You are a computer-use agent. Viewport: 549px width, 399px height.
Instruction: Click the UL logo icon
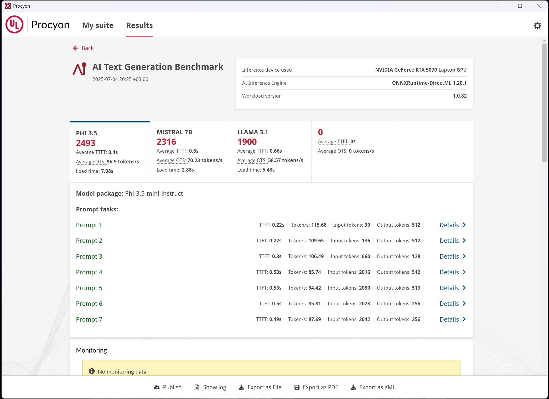(14, 25)
